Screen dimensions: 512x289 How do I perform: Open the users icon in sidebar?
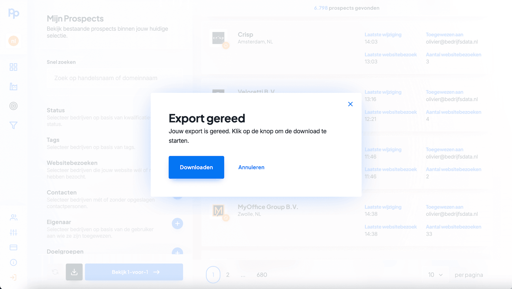pos(13,218)
